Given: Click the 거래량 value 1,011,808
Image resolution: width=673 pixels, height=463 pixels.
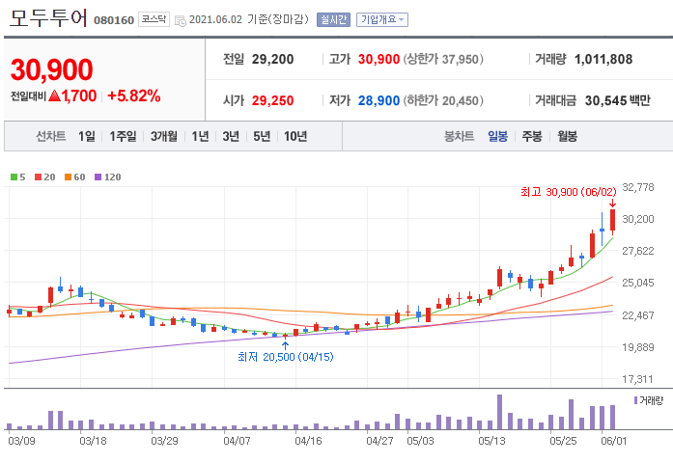Looking at the screenshot, I should tap(603, 59).
